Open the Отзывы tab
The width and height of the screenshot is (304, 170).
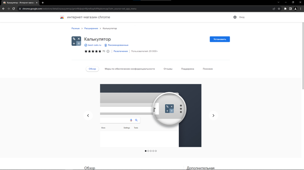tap(168, 69)
